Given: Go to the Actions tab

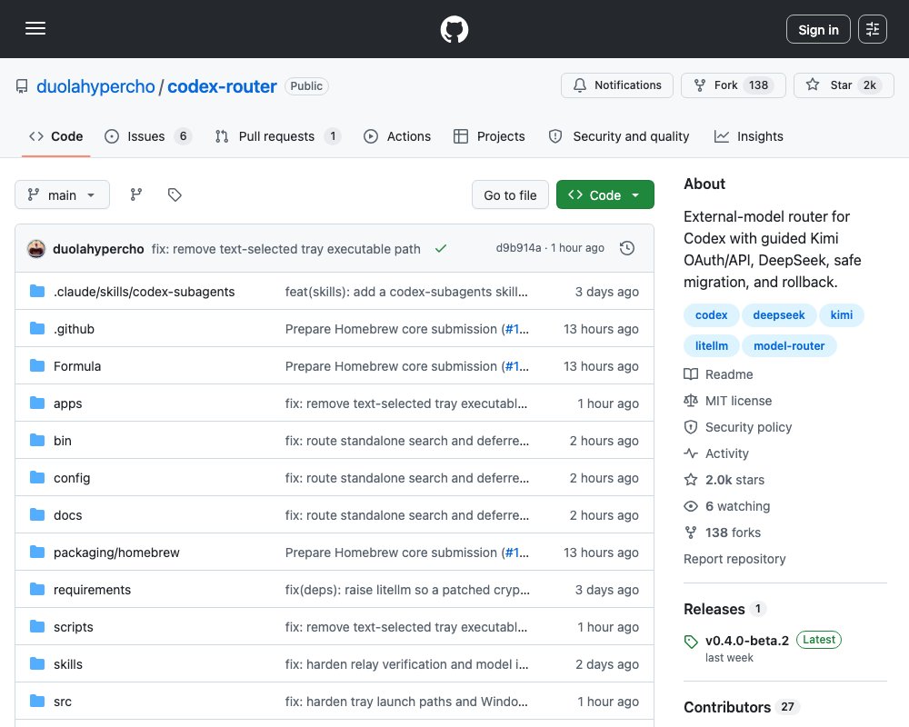Looking at the screenshot, I should (x=397, y=136).
